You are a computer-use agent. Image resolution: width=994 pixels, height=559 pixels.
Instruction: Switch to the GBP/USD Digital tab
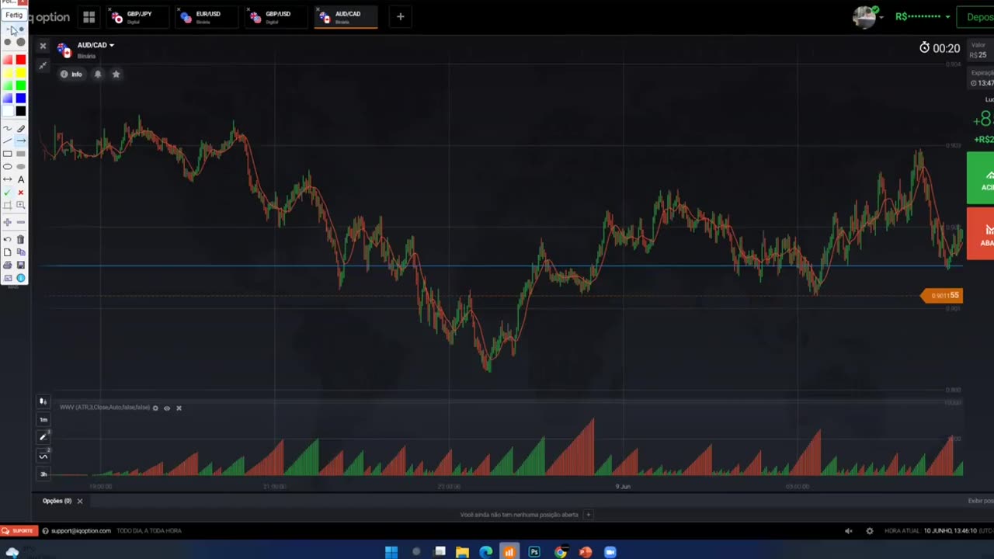point(277,16)
